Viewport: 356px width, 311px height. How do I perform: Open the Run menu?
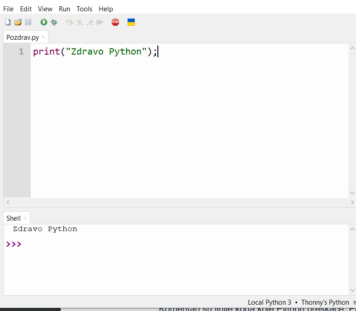[64, 9]
